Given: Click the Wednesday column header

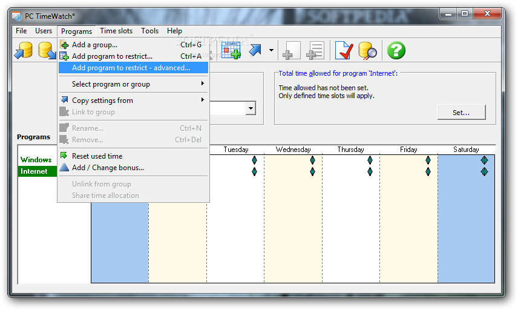Looking at the screenshot, I should 293,150.
